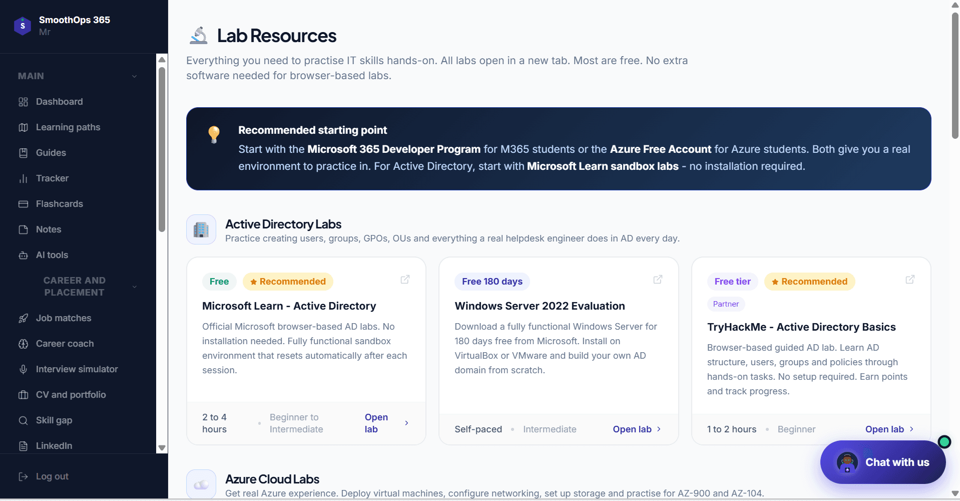The width and height of the screenshot is (960, 501).
Task: Click external link icon on Microsoft Learn card
Action: click(405, 280)
